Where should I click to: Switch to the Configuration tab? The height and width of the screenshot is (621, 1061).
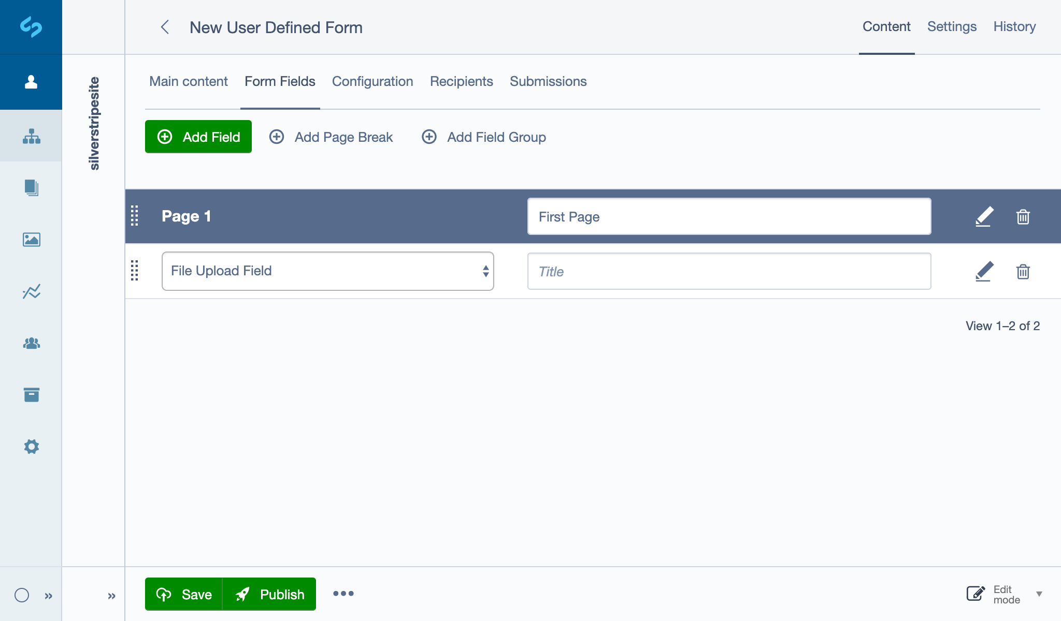tap(372, 81)
